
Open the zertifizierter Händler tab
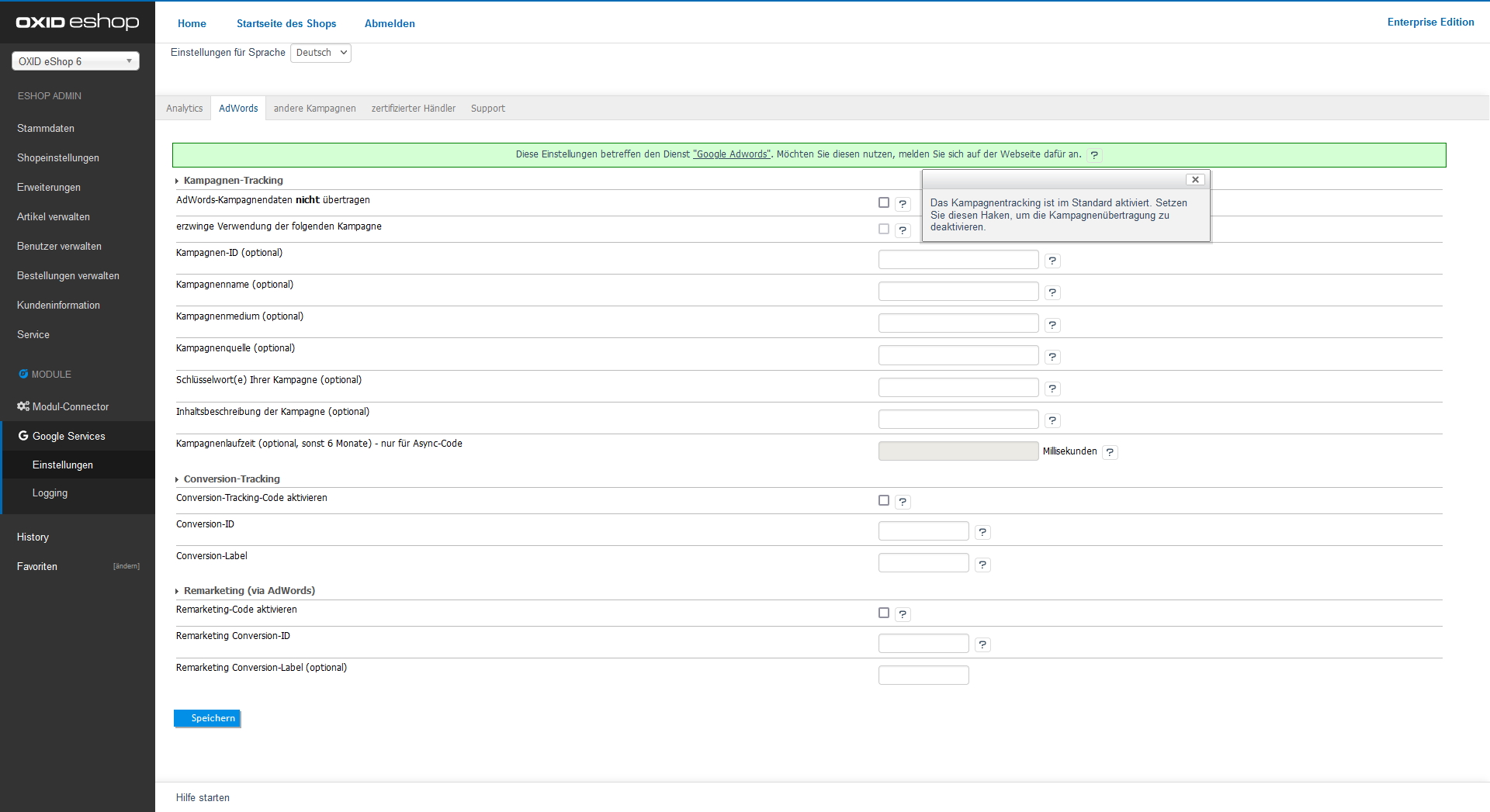(x=414, y=109)
